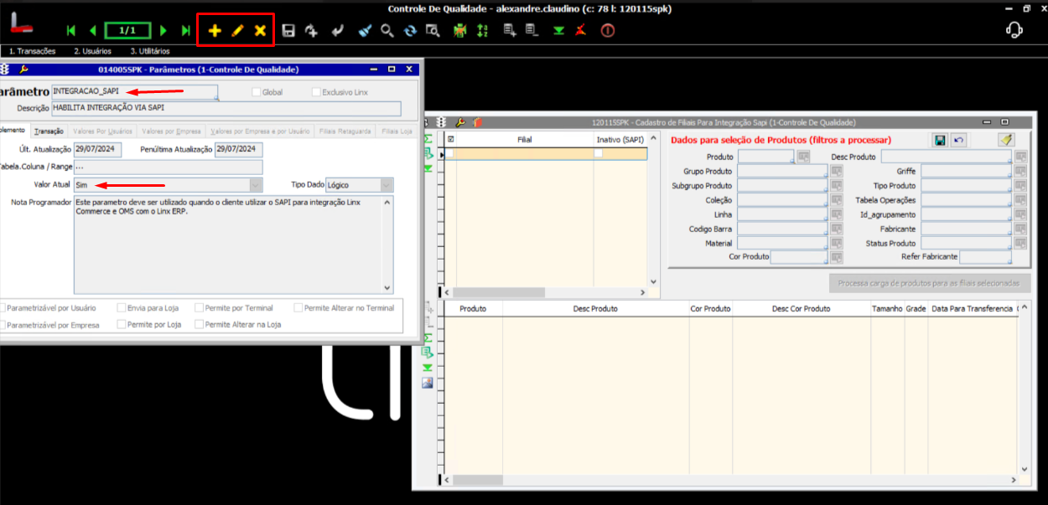Open the Tipo Dado dropdown
The width and height of the screenshot is (1048, 505).
point(387,185)
